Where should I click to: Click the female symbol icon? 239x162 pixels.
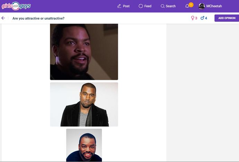coord(193,18)
